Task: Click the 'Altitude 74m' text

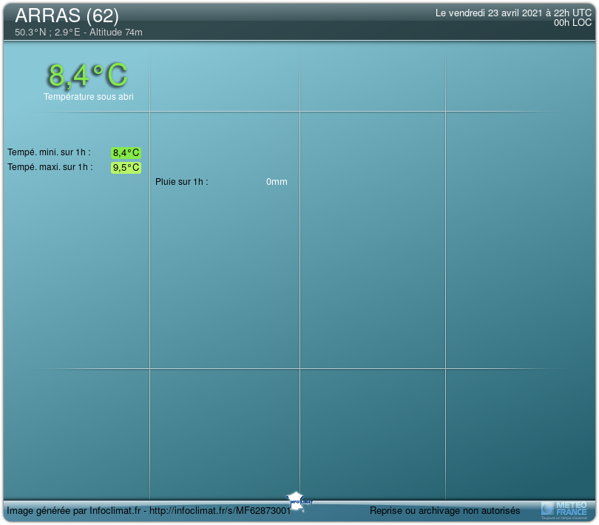Action: [116, 33]
